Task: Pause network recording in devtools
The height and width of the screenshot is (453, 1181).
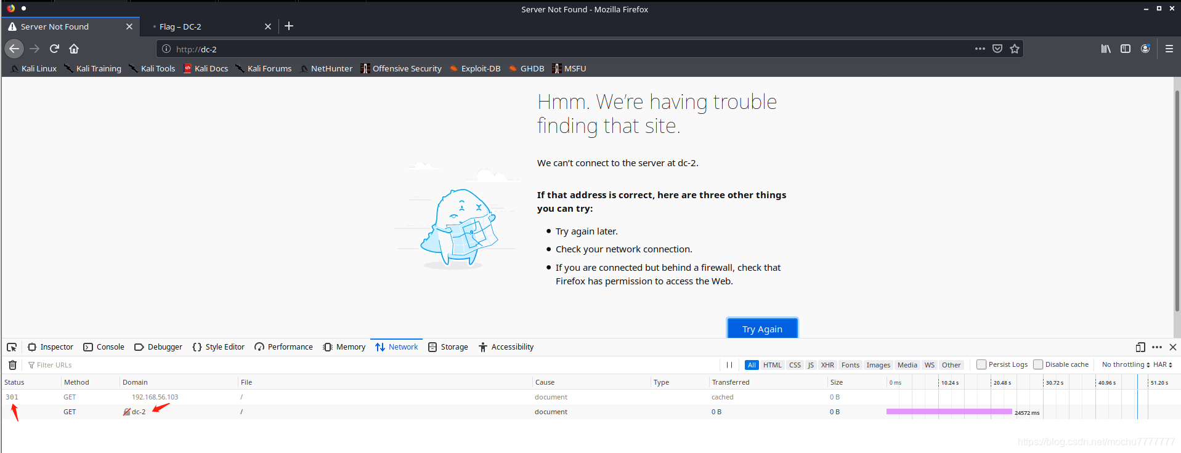Action: 729,365
